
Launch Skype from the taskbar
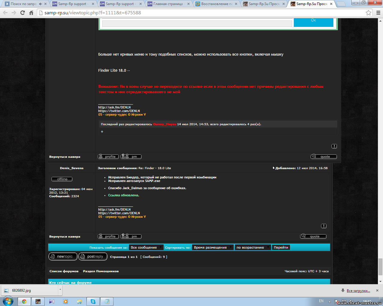tap(93, 302)
